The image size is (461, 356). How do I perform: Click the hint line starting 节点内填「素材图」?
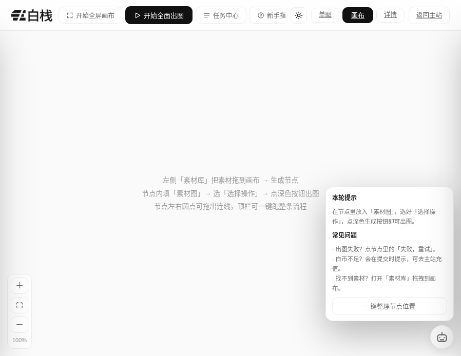coord(230,193)
